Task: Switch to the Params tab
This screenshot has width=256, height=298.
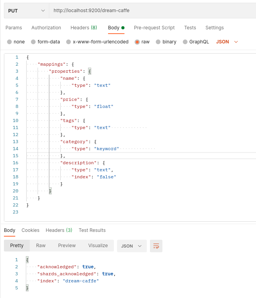Action: tap(14, 28)
